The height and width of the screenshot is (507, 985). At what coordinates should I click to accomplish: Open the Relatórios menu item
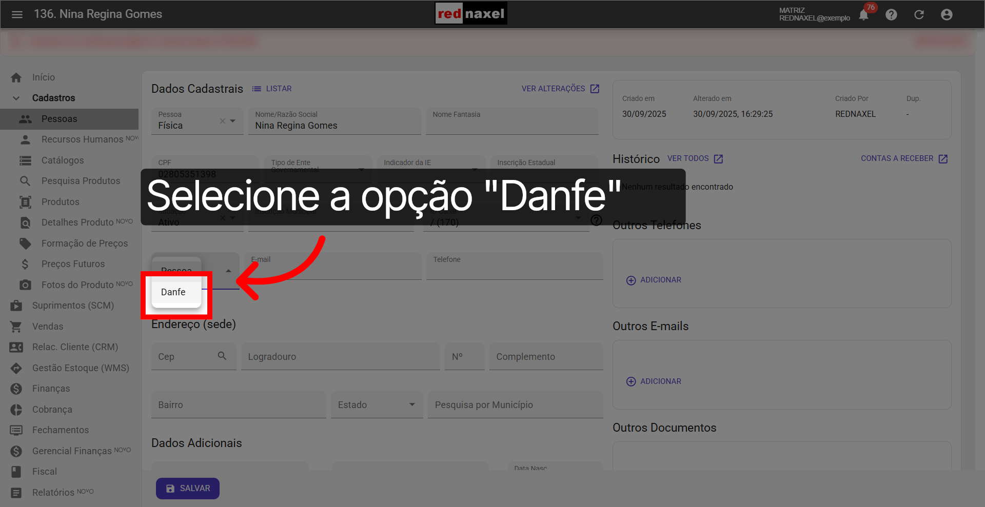[51, 492]
